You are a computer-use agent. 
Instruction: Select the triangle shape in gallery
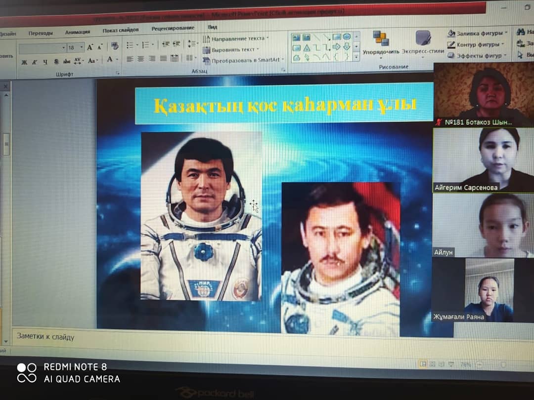pyautogui.click(x=307, y=48)
